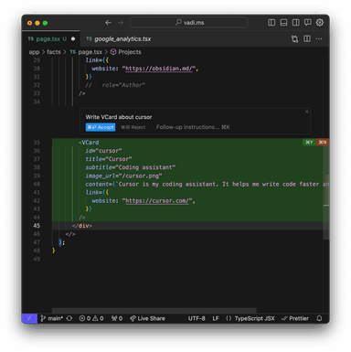Change the UTF-8 file encoding
The width and height of the screenshot is (351, 352).
pyautogui.click(x=197, y=318)
